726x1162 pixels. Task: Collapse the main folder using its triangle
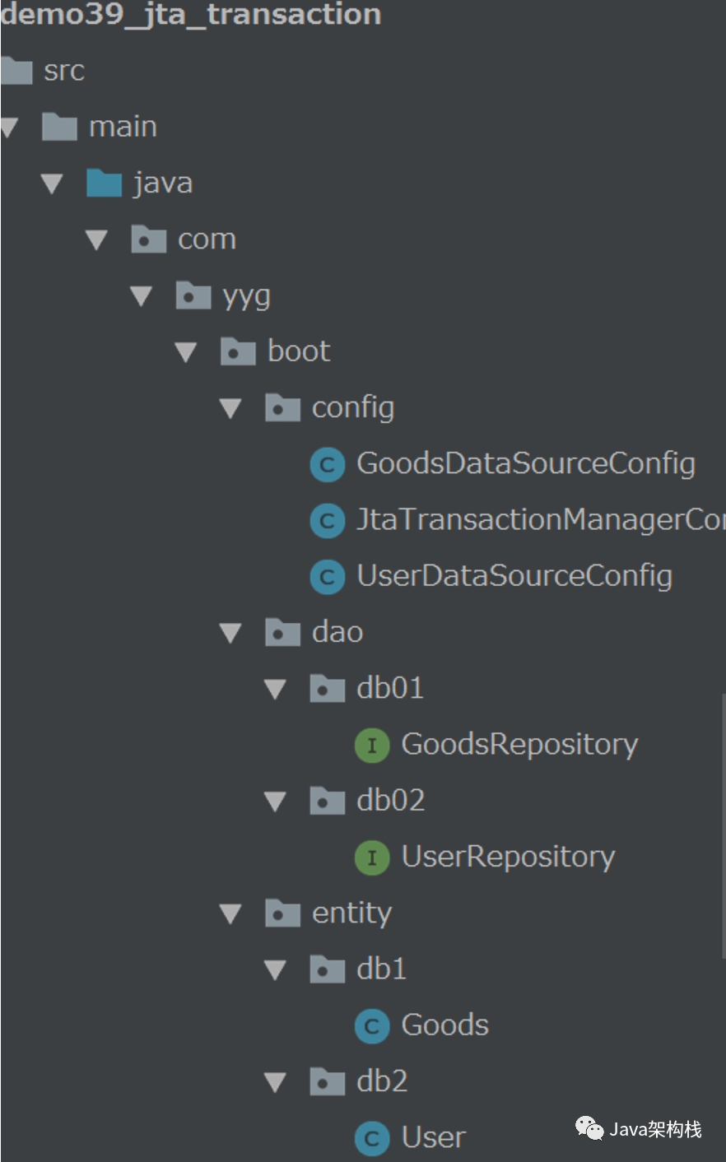click(7, 126)
